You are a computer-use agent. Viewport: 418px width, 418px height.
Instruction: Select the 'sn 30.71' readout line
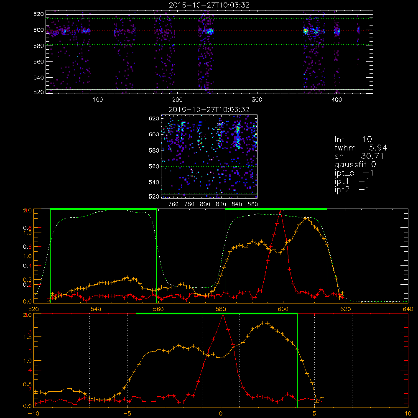click(x=359, y=156)
